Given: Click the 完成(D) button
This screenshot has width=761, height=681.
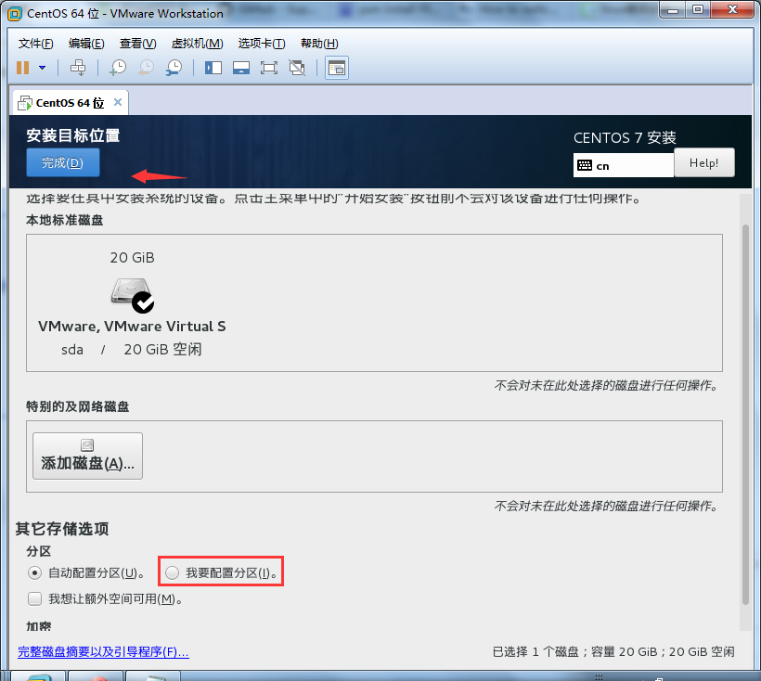Looking at the screenshot, I should point(62,162).
